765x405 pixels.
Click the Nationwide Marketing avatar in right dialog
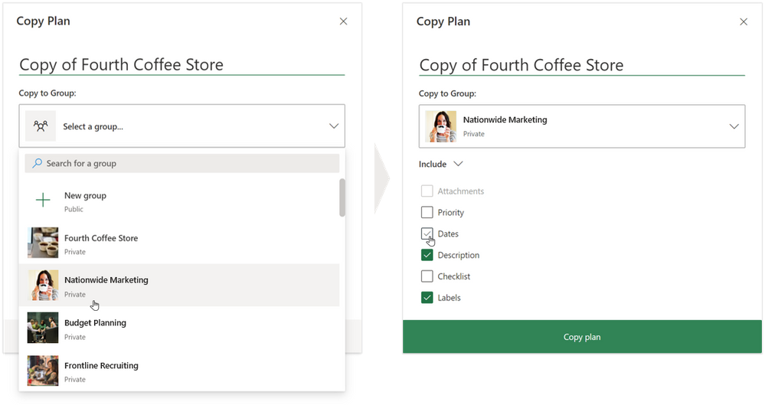[x=440, y=126]
